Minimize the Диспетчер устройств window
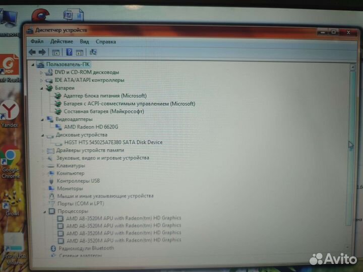 [323, 32]
